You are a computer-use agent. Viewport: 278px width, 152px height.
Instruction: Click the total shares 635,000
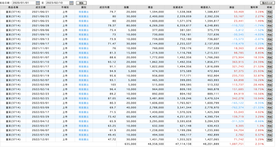coord(131,144)
